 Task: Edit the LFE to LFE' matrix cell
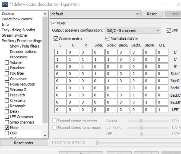coord(162,110)
